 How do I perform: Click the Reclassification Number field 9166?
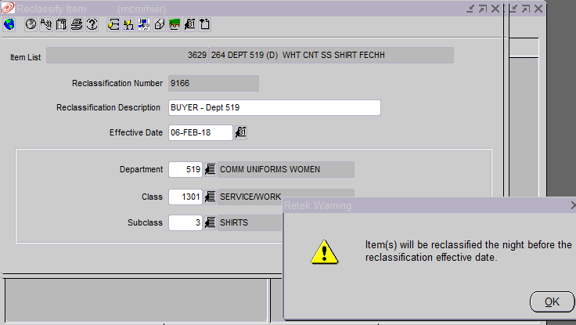pos(214,84)
